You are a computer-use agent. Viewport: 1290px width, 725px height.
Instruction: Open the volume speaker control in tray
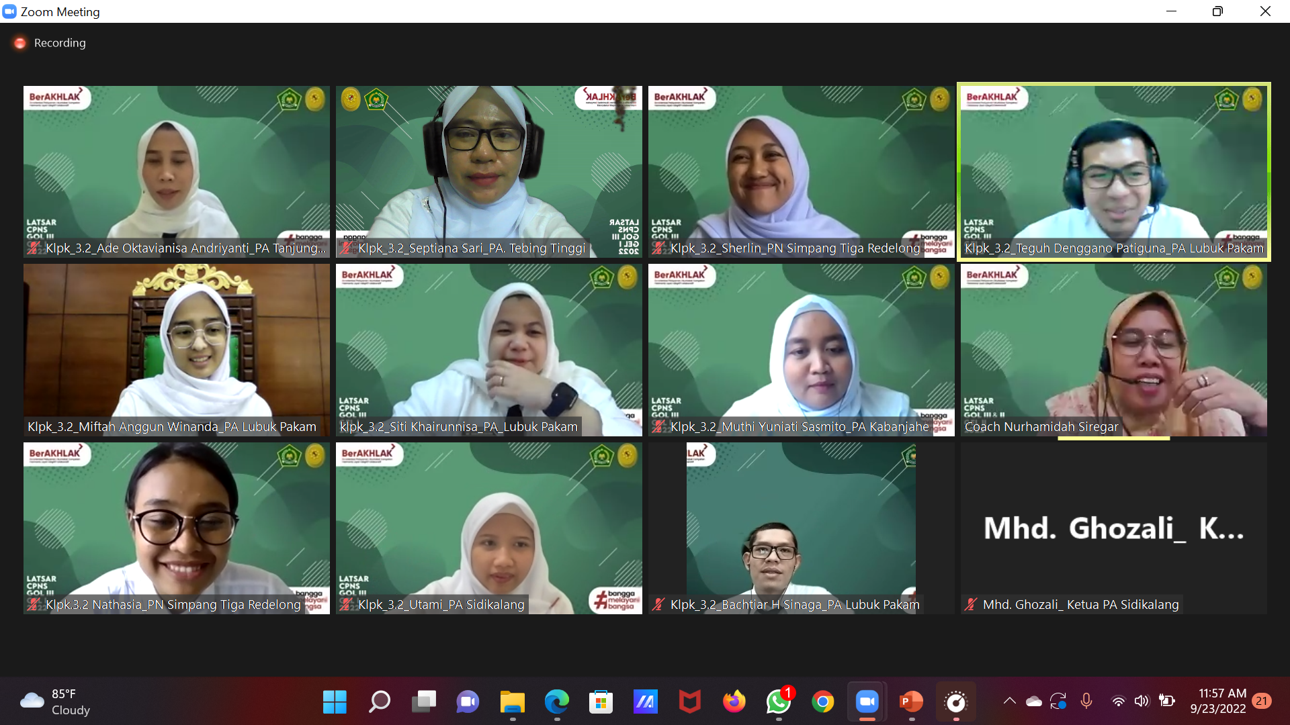(x=1142, y=702)
